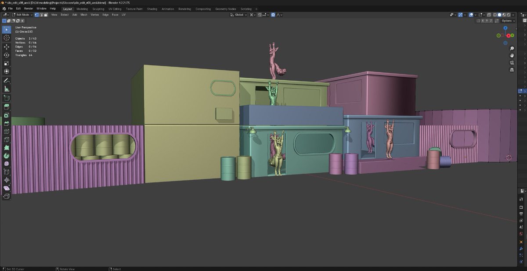Select the Poly Build tool
This screenshot has height=271, width=527.
click(7, 147)
